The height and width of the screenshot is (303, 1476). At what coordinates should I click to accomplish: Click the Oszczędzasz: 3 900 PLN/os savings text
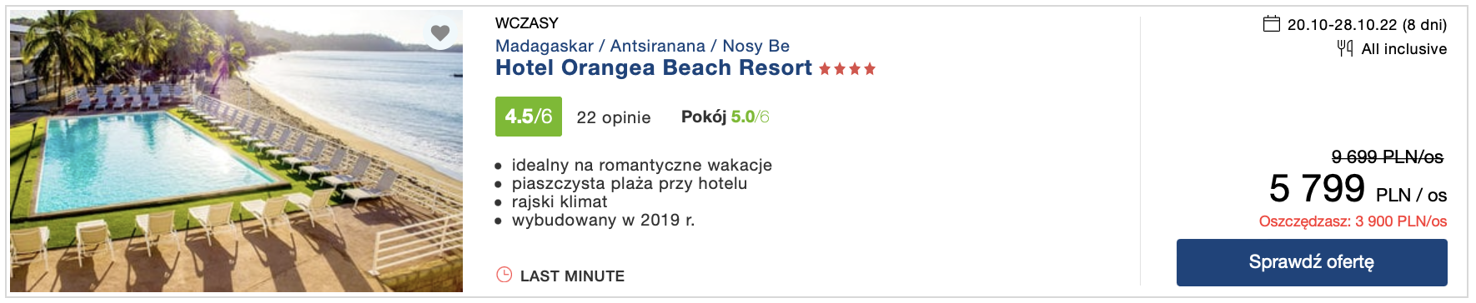(x=1353, y=221)
